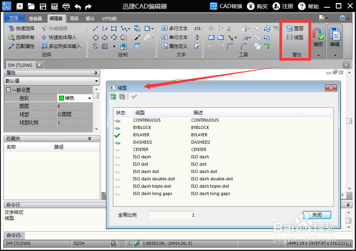The image size is (356, 251).
Task: Select the Line drawing tool
Action: click(x=96, y=29)
